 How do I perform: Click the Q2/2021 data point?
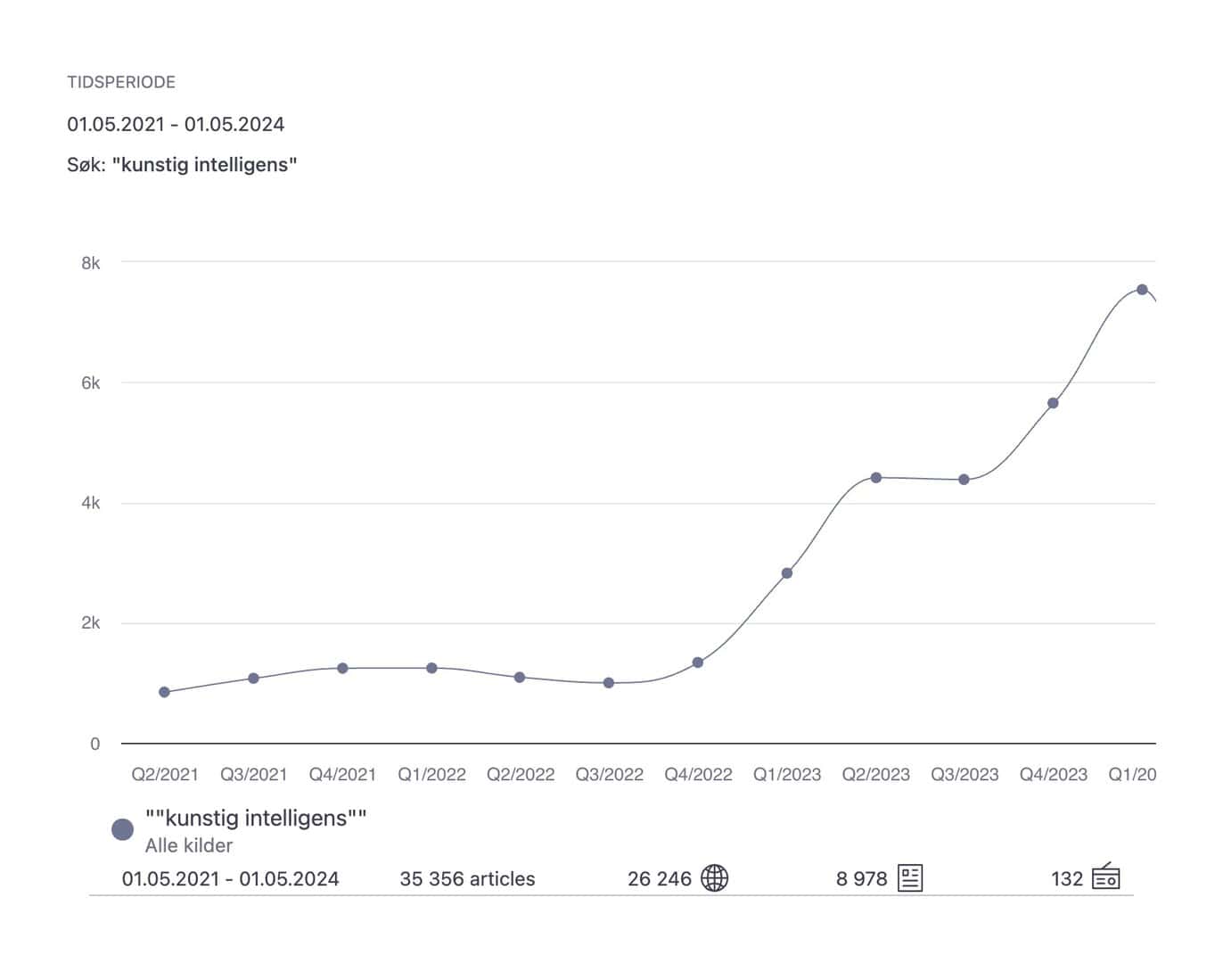click(164, 692)
